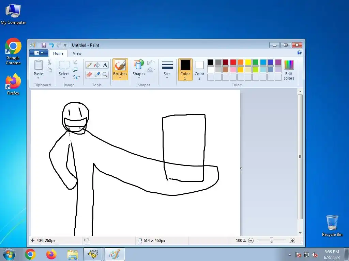Open the Select dropdown arrow
349x261 pixels.
[64, 78]
